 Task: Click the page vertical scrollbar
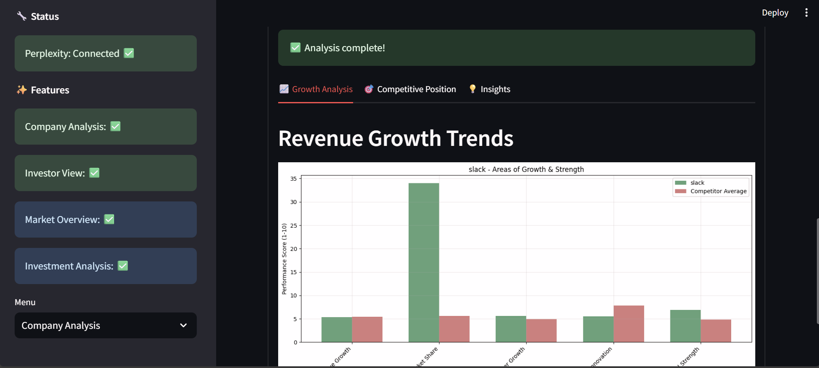tap(817, 271)
